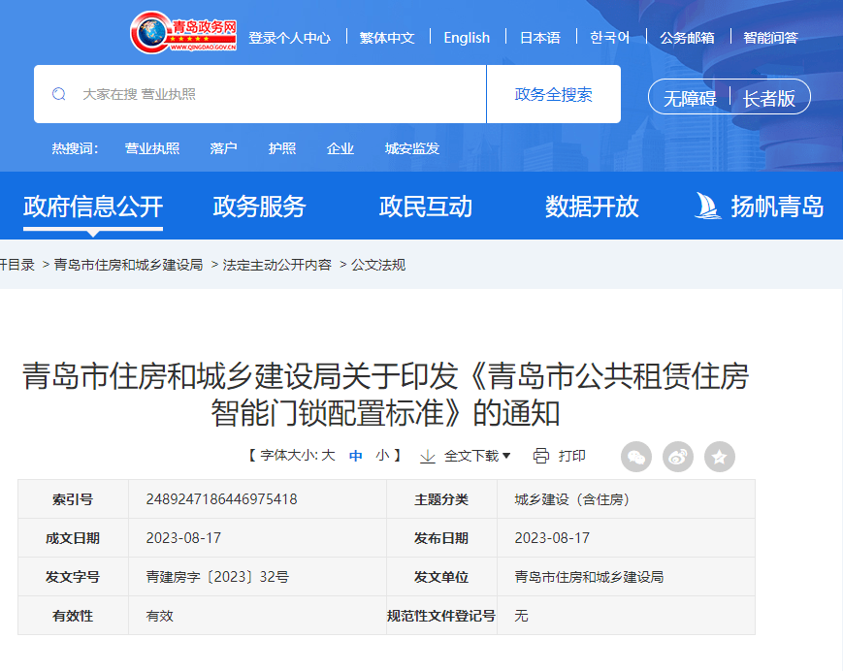Click the 政务全搜索 search button
The height and width of the screenshot is (671, 843).
[x=554, y=95]
